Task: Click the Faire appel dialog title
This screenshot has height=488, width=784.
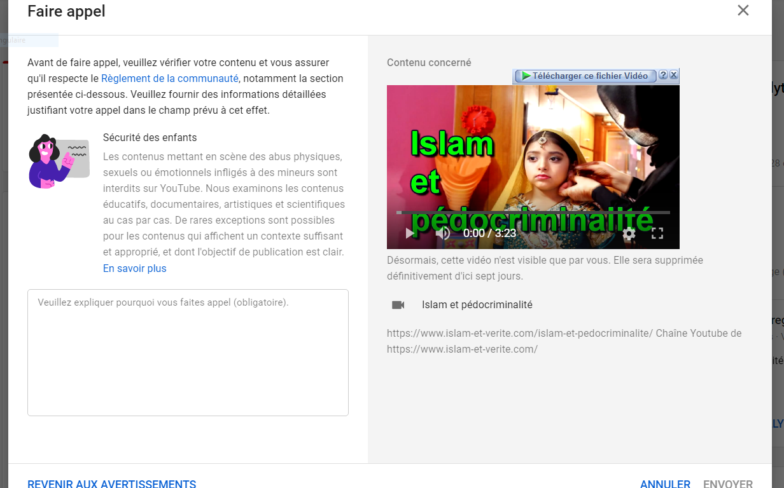Action: [x=66, y=11]
